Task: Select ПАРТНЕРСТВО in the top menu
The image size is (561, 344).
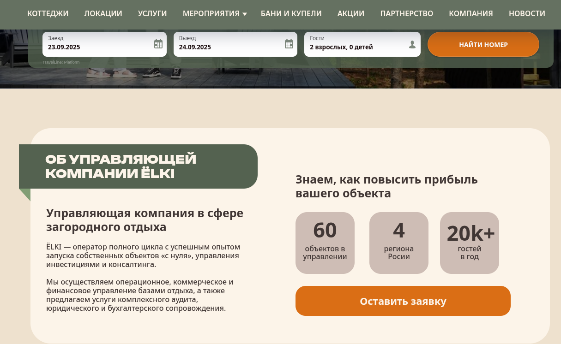Action: [x=406, y=13]
